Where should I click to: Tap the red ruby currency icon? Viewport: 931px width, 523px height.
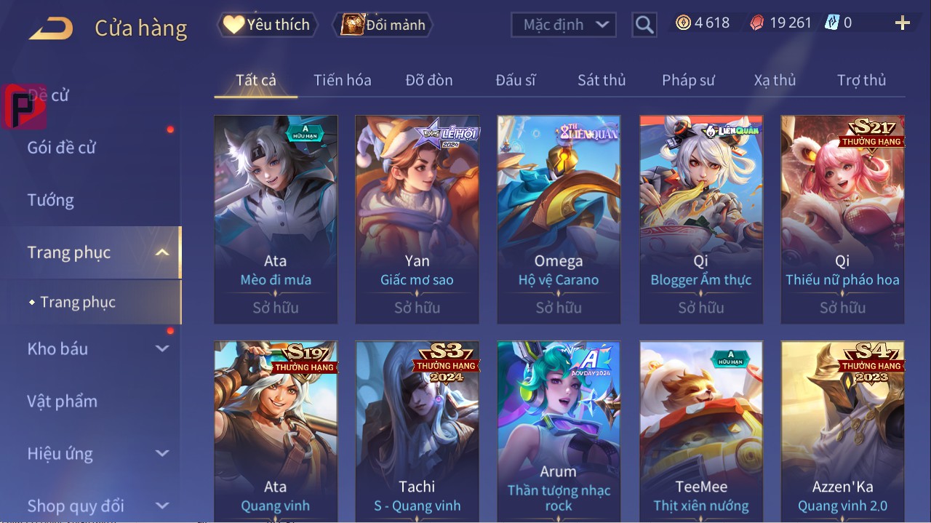(x=756, y=23)
